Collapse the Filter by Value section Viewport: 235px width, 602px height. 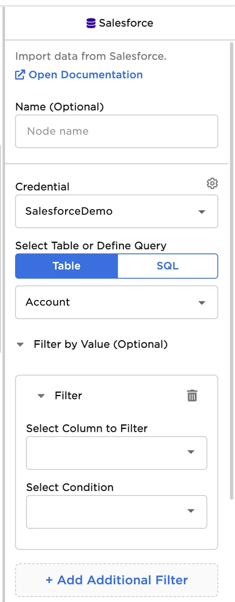20,345
